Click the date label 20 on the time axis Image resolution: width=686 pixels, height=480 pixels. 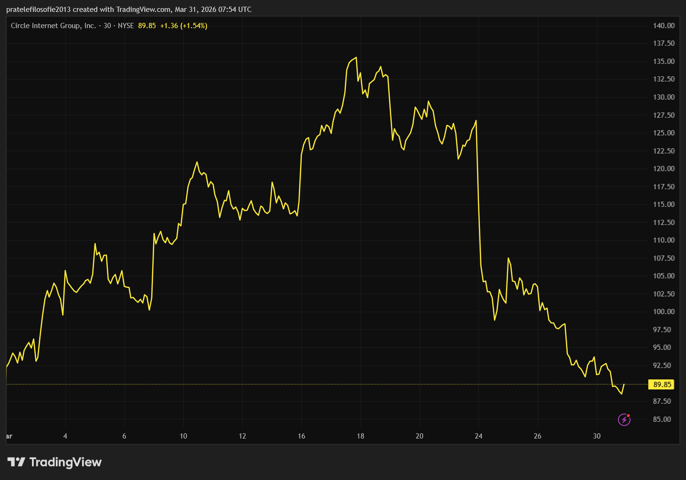pyautogui.click(x=420, y=436)
